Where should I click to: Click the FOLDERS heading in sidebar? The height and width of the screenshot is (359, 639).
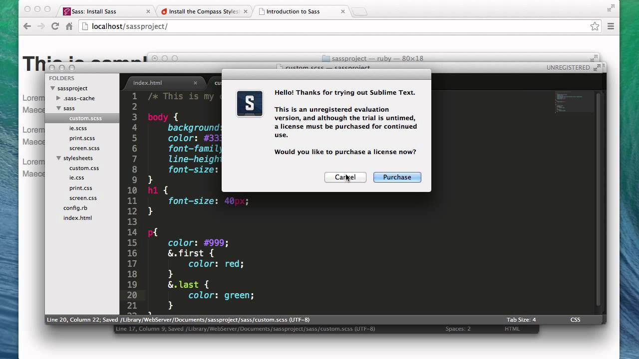click(x=61, y=78)
